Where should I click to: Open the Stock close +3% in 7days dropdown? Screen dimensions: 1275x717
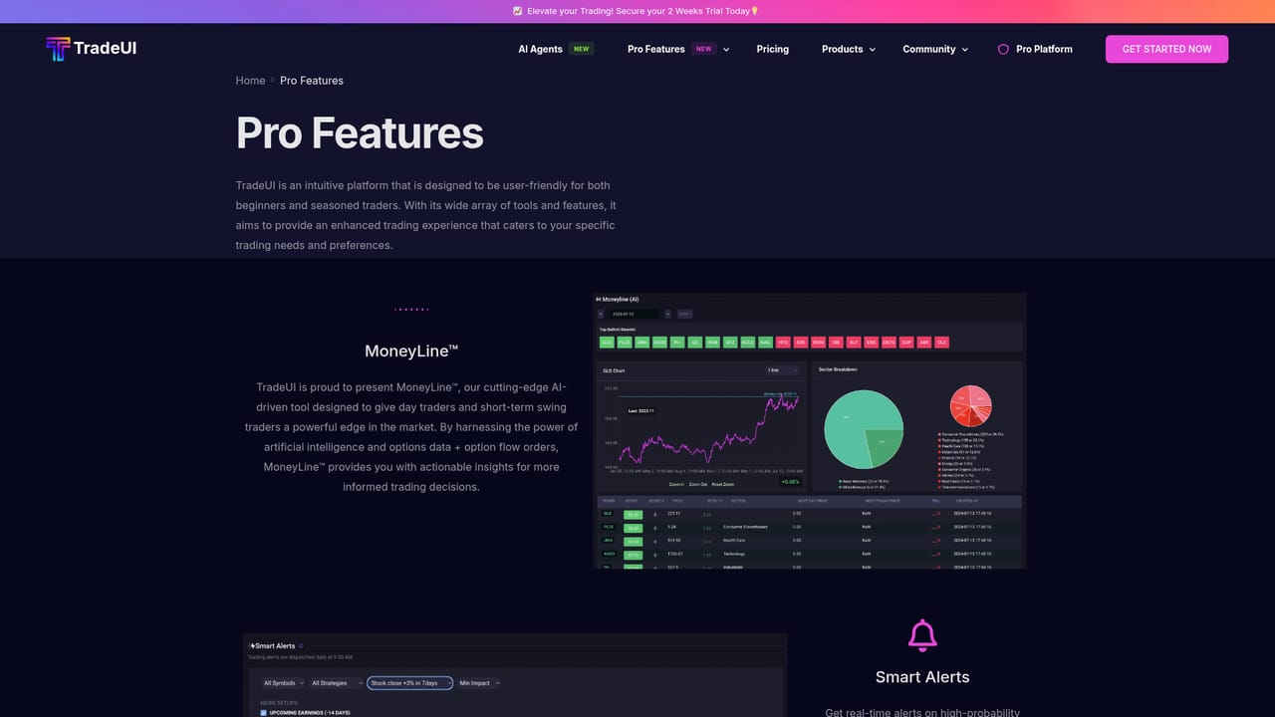pos(409,683)
